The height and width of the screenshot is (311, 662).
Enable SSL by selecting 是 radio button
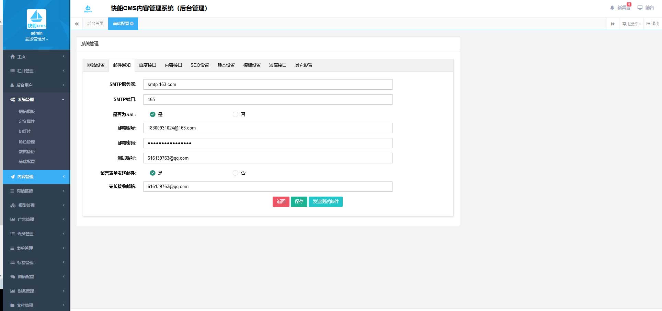click(152, 114)
